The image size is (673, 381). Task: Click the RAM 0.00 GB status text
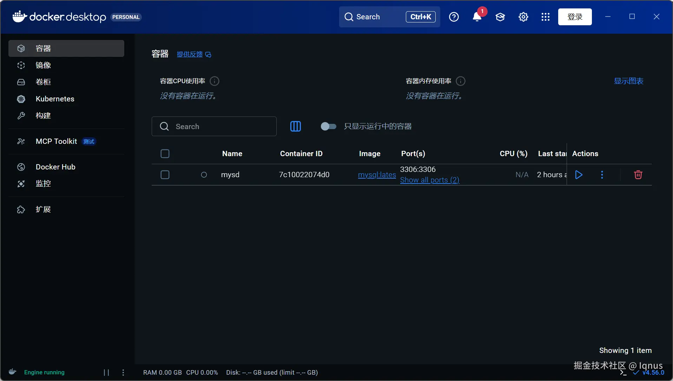coord(163,373)
